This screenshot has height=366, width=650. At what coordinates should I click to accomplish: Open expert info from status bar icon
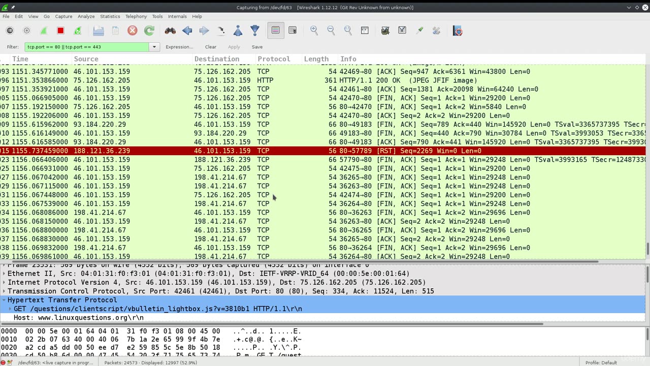coord(4,362)
